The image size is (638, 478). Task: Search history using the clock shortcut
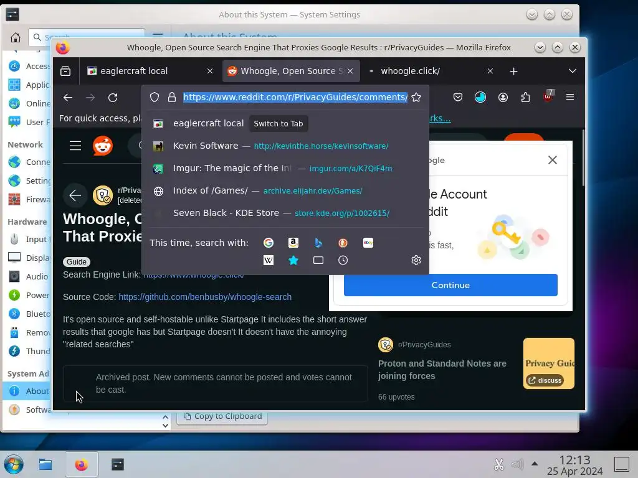(x=343, y=260)
